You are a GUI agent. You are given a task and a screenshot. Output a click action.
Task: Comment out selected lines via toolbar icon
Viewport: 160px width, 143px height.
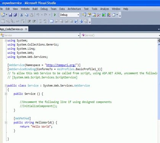(40, 21)
